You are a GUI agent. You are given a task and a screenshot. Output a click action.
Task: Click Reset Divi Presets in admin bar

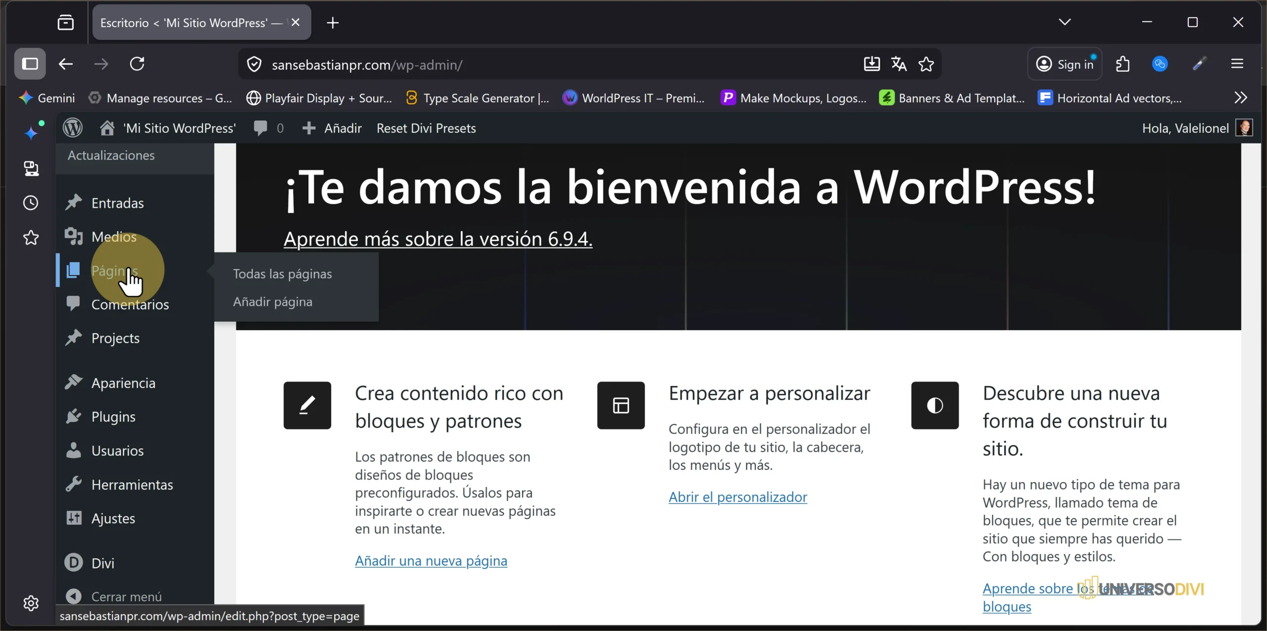426,128
